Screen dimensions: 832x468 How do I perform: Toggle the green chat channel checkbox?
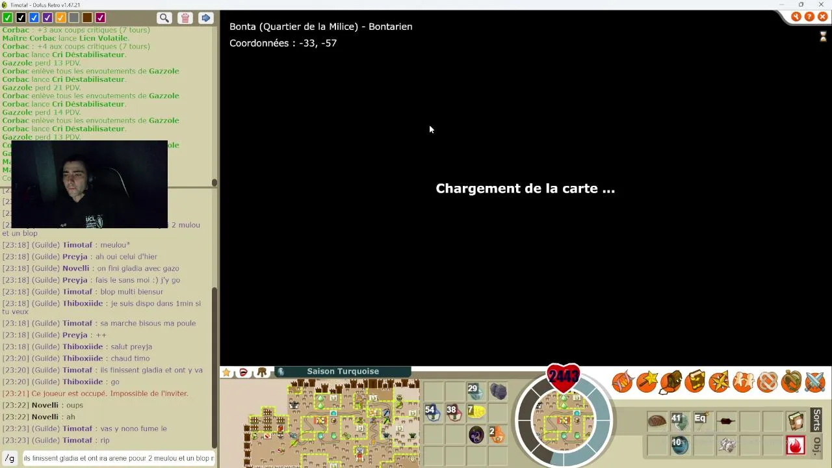8,18
